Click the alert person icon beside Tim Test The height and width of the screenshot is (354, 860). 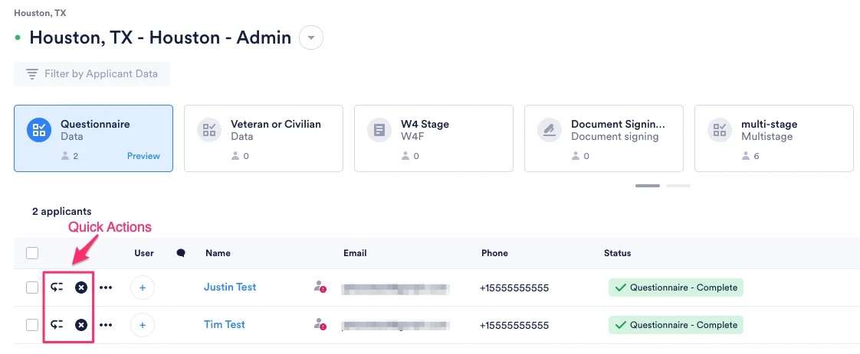[x=320, y=324]
